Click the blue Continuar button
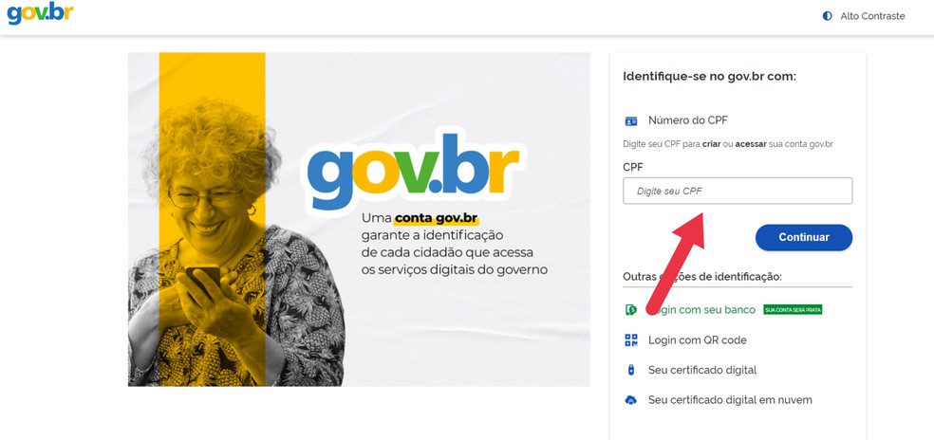 click(x=804, y=237)
